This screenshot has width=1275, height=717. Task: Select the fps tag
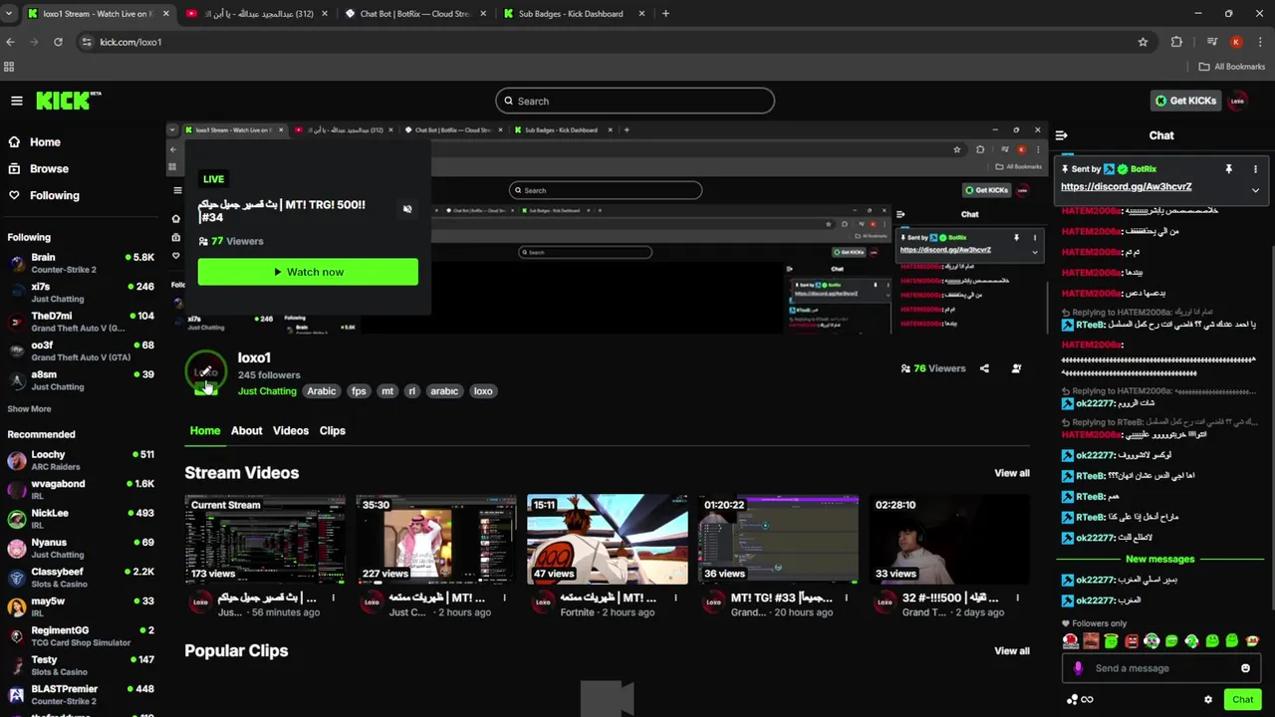coord(359,391)
